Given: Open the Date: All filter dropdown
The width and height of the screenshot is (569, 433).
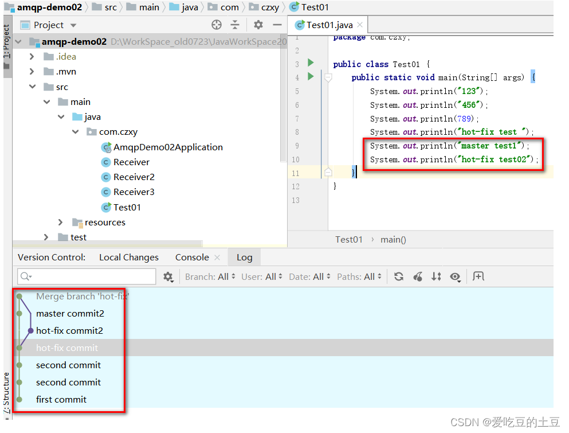Looking at the screenshot, I should point(309,277).
